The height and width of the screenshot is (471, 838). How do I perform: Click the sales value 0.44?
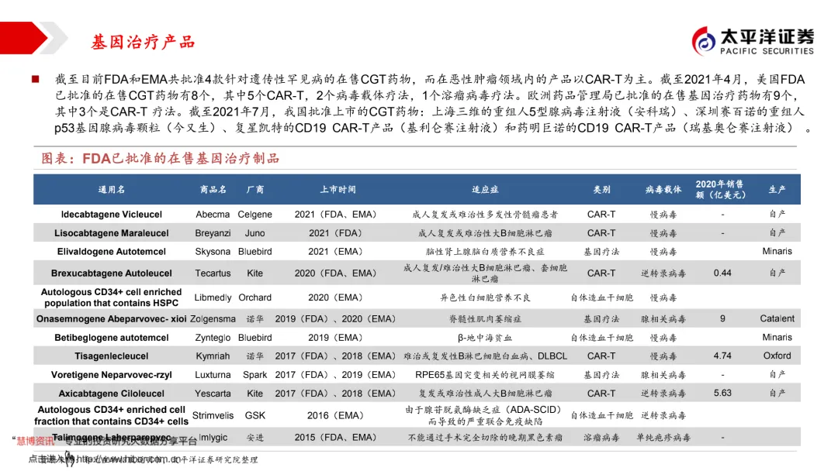coord(722,273)
